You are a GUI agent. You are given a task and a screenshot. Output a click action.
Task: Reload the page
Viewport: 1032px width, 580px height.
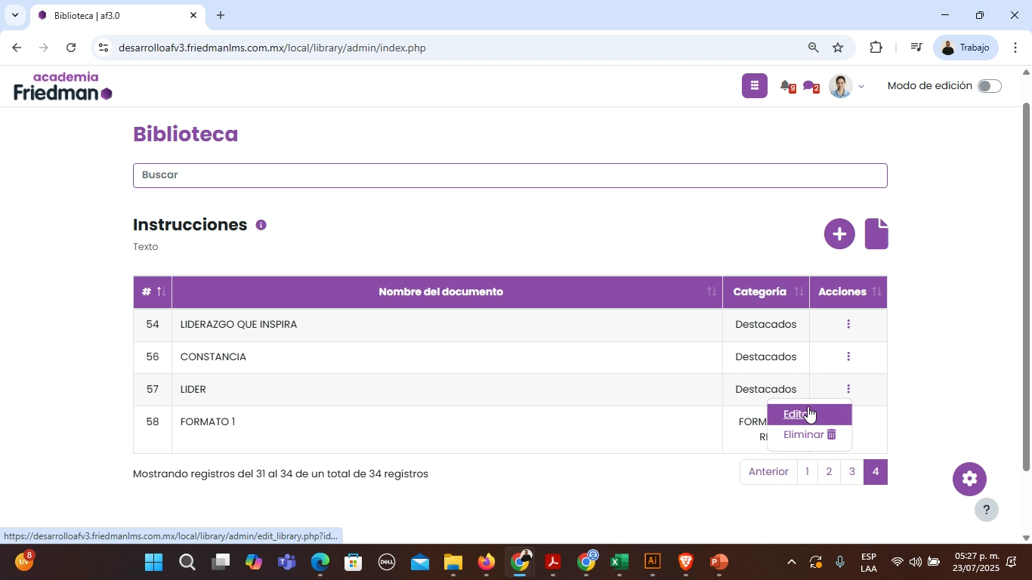pyautogui.click(x=71, y=48)
